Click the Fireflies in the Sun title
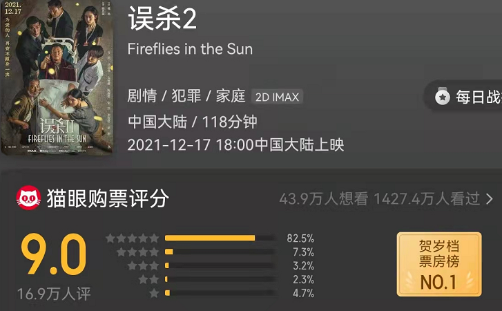The width and height of the screenshot is (502, 311). pos(190,49)
